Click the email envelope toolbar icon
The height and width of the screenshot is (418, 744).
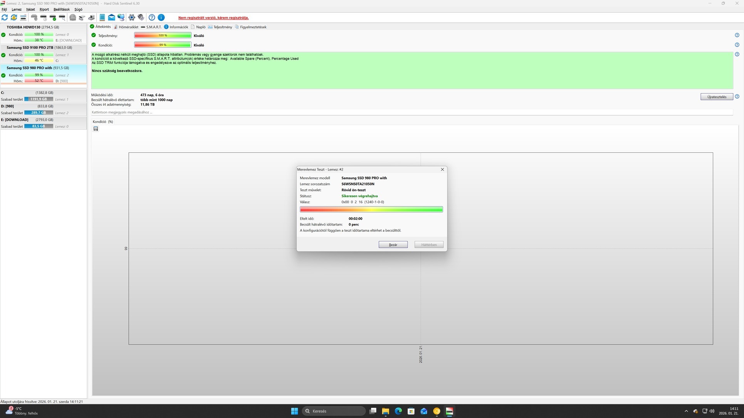(111, 17)
